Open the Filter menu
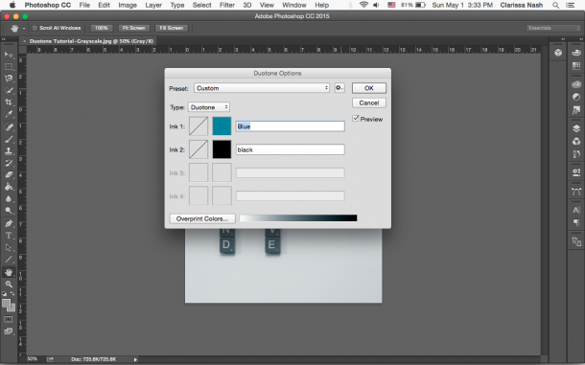 tap(227, 5)
